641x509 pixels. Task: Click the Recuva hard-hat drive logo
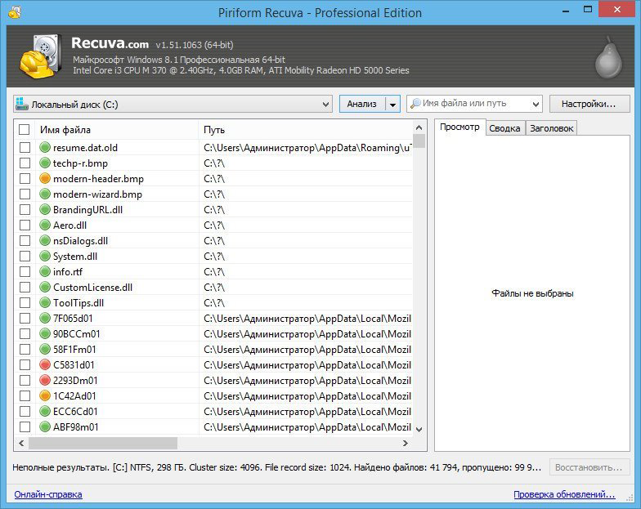[x=41, y=56]
